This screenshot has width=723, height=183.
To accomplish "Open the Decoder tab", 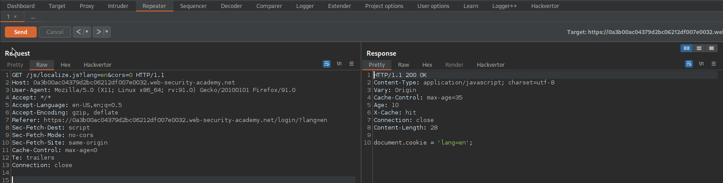I will click(x=232, y=6).
